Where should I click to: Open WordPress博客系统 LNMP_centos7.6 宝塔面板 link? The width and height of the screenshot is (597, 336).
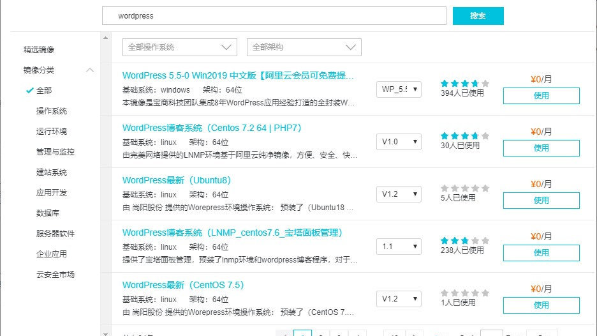click(x=232, y=233)
